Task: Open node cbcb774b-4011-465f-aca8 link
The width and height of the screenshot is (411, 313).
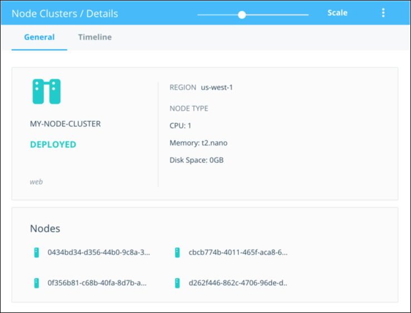Action: pyautogui.click(x=238, y=252)
